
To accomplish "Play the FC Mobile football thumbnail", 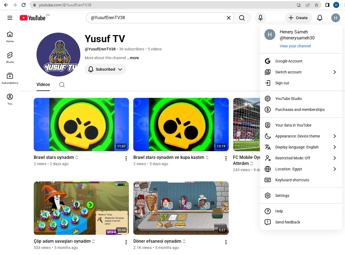I will (x=246, y=124).
